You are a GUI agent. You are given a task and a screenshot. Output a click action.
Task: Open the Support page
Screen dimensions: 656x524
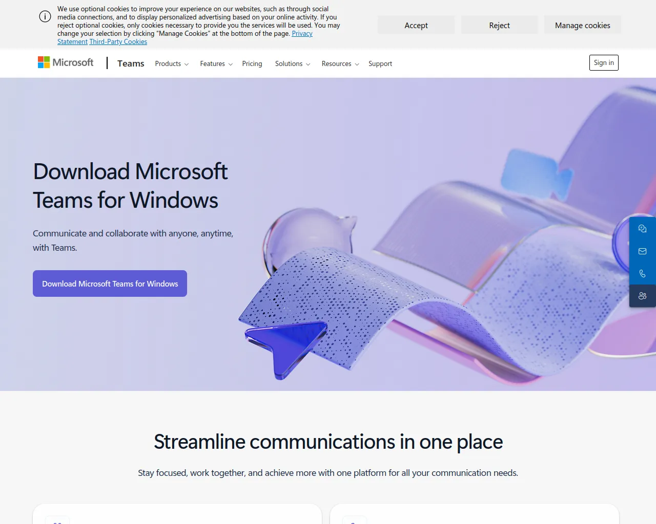tap(380, 63)
